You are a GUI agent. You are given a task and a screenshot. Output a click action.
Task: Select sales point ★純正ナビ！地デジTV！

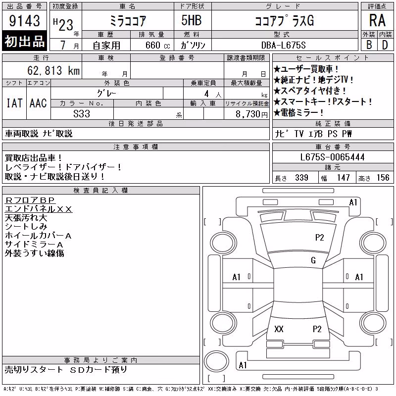click(313, 80)
